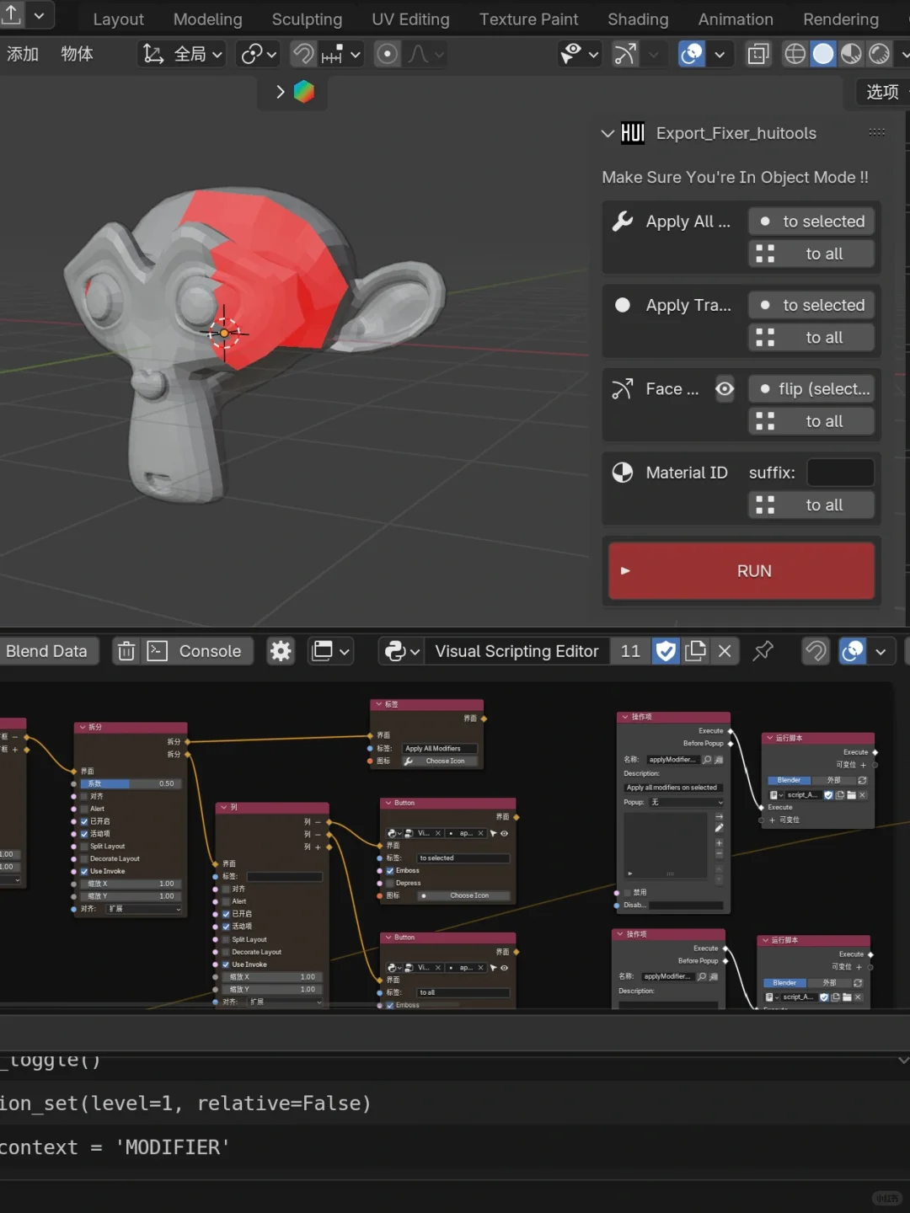
Task: Switch to solid shading mode
Action: 823,55
